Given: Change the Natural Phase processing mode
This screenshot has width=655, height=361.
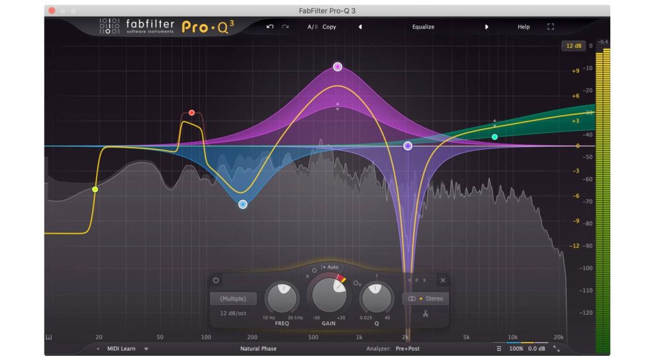Looking at the screenshot, I should pyautogui.click(x=258, y=348).
